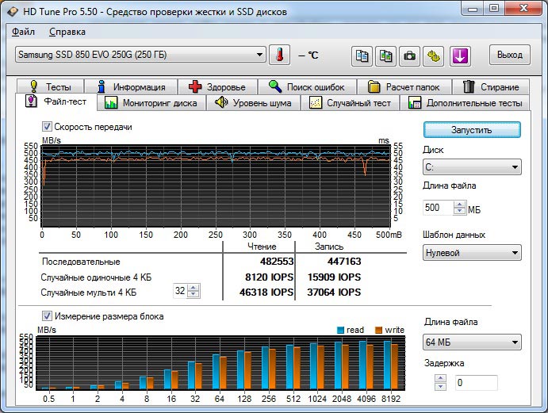Click the copy text to clipboard icon
Image resolution: width=548 pixels, height=413 pixels.
(x=362, y=55)
